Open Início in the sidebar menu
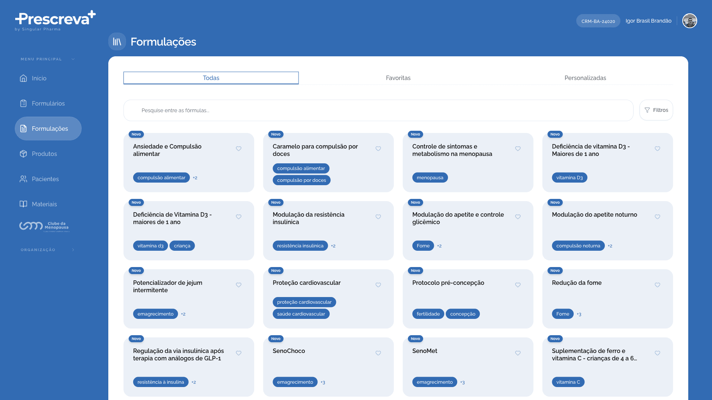The height and width of the screenshot is (400, 712). coord(48,78)
